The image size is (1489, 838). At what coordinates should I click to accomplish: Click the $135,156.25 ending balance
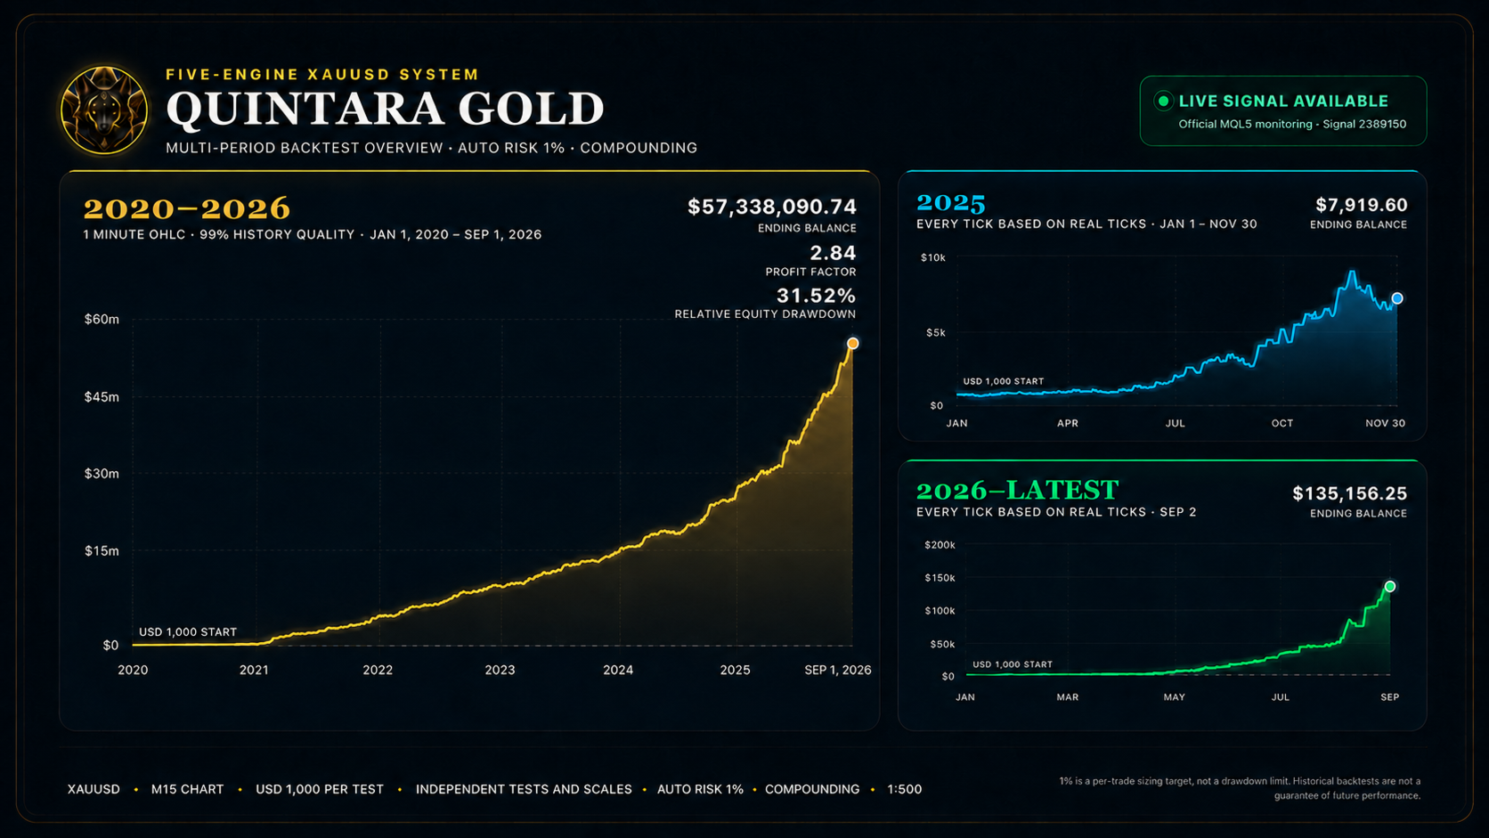pyautogui.click(x=1350, y=493)
